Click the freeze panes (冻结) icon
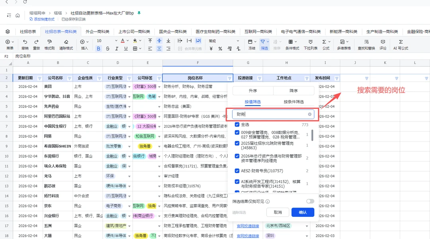Image resolution: width=430 pixels, height=239 pixels. tap(250, 42)
